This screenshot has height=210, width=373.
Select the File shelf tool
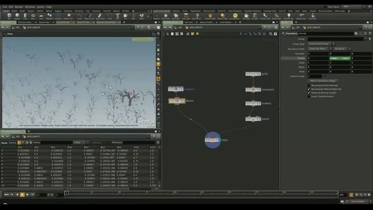tap(125, 16)
